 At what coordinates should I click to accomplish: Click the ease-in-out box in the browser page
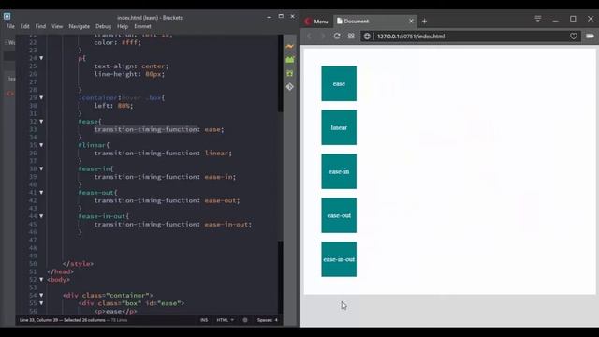coord(339,259)
